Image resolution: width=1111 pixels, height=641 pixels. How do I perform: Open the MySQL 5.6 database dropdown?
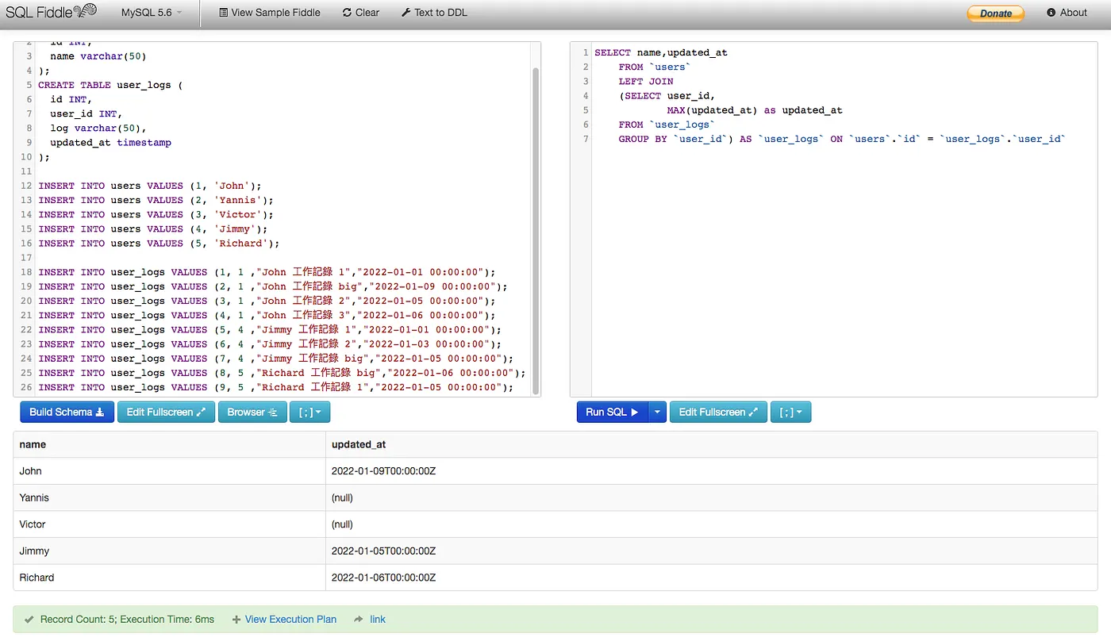click(x=152, y=13)
